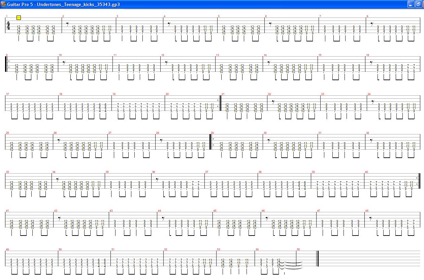This screenshot has height=280, width=424.
Task: Click measure number 7
Action: 320,16
